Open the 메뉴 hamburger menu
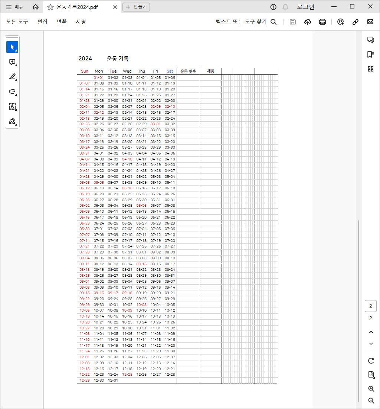Image resolution: width=380 pixels, height=409 pixels. click(x=15, y=7)
